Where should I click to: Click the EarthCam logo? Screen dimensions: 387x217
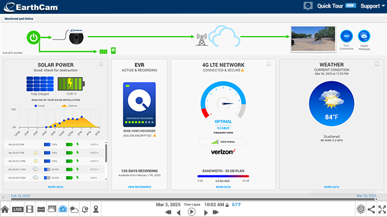point(31,7)
